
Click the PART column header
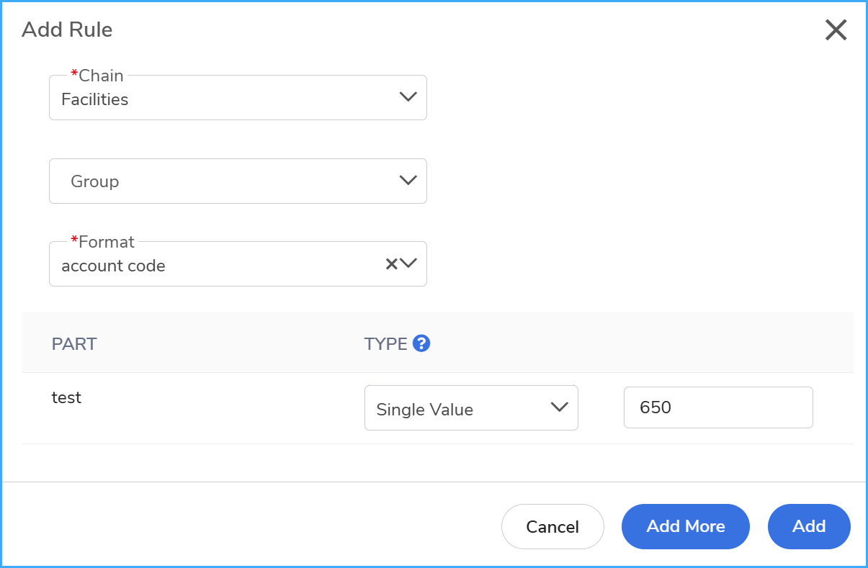pos(74,344)
